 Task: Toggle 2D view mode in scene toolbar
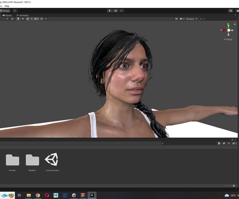[x=12, y=19]
